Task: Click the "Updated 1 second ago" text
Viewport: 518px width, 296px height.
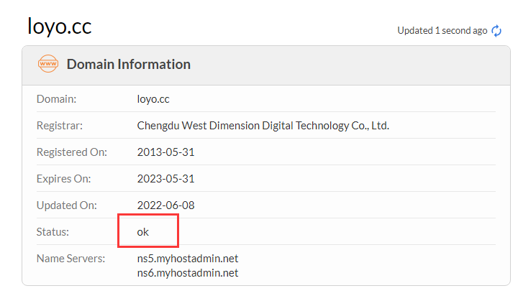Action: [442, 31]
